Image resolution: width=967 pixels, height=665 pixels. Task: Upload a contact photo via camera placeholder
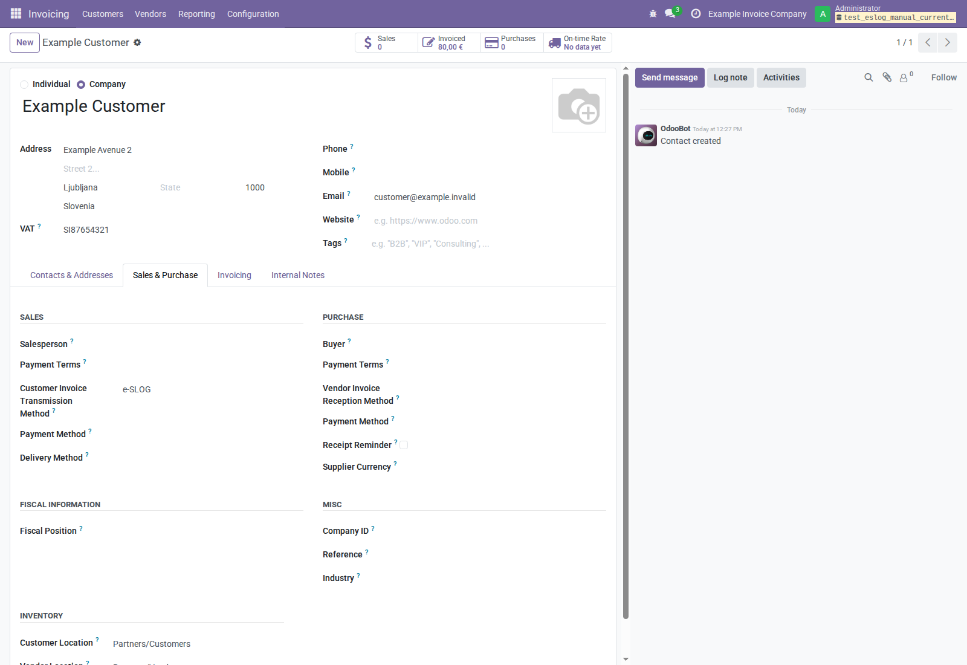coord(579,105)
